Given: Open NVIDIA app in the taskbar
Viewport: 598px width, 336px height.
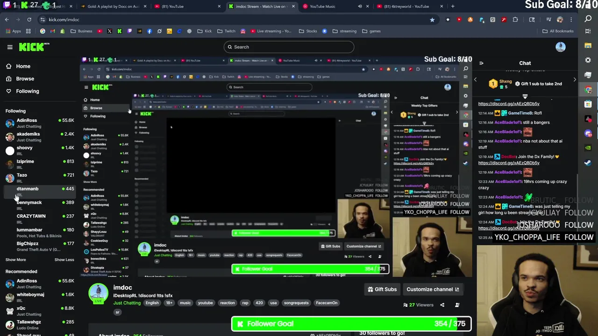Looking at the screenshot, I should click(588, 148).
